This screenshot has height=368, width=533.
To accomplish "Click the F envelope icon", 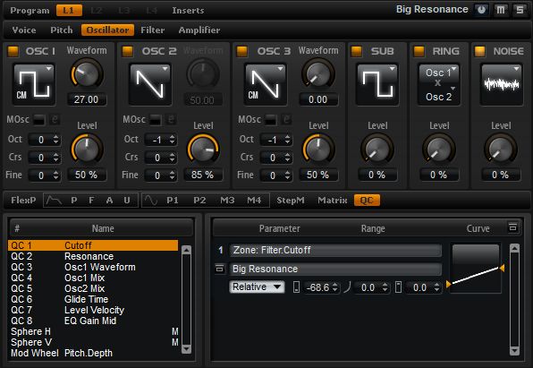I will [x=91, y=201].
